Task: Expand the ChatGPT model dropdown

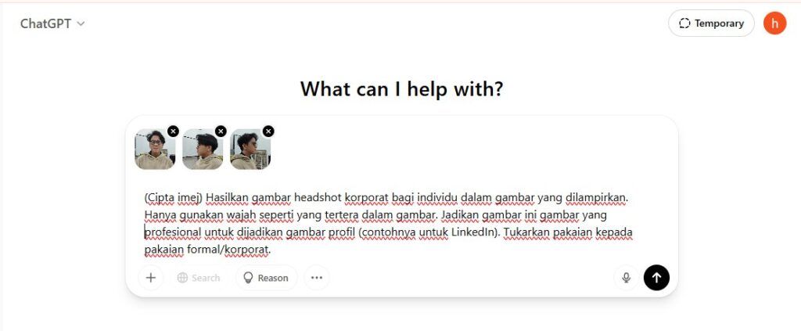Action: [52, 23]
